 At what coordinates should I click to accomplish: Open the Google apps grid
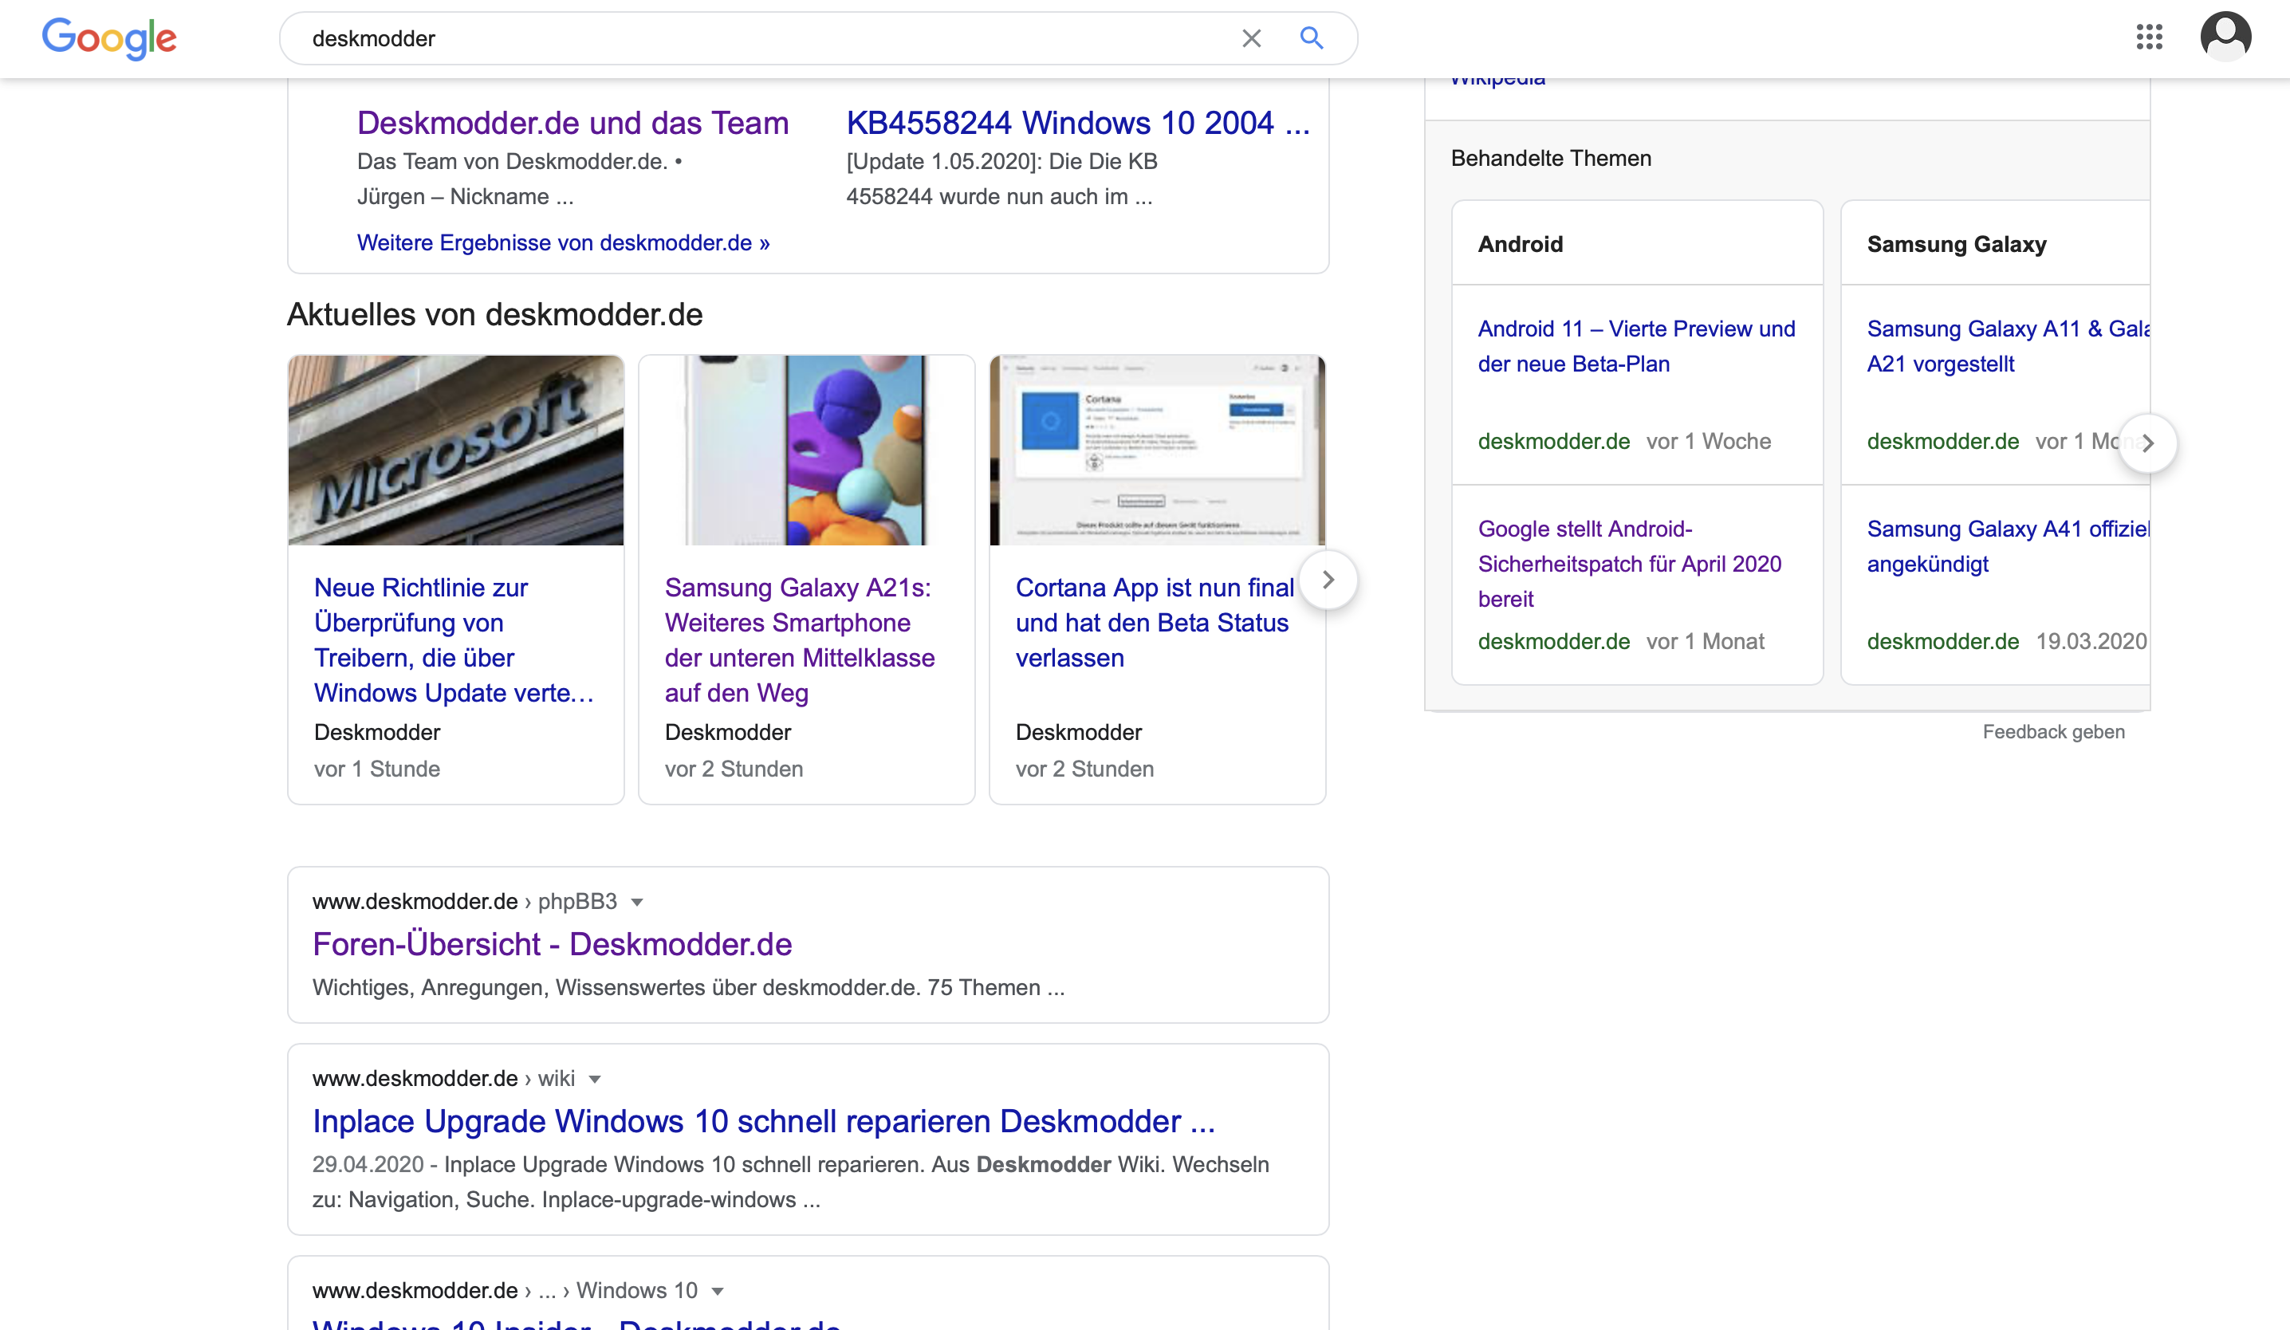click(x=2149, y=37)
